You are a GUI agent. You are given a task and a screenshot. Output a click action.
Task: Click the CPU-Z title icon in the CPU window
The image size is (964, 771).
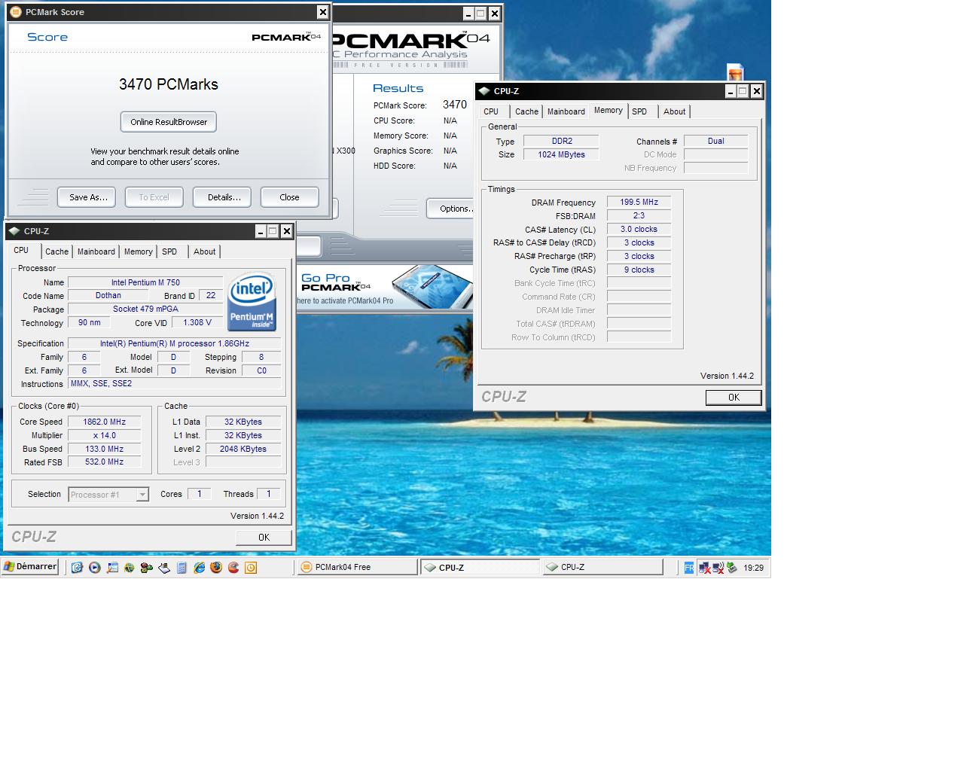coord(14,231)
